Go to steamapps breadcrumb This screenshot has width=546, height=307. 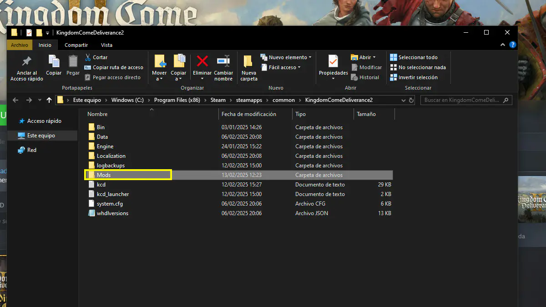[249, 100]
